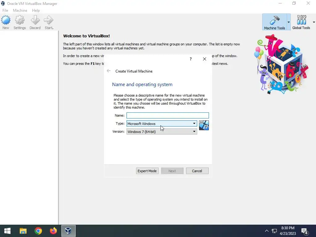
Task: Show hidden system tray icons
Action: (x=267, y=231)
